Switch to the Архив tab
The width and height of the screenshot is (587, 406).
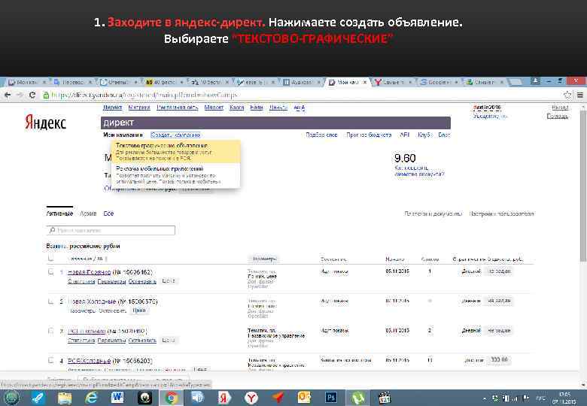[x=88, y=214]
